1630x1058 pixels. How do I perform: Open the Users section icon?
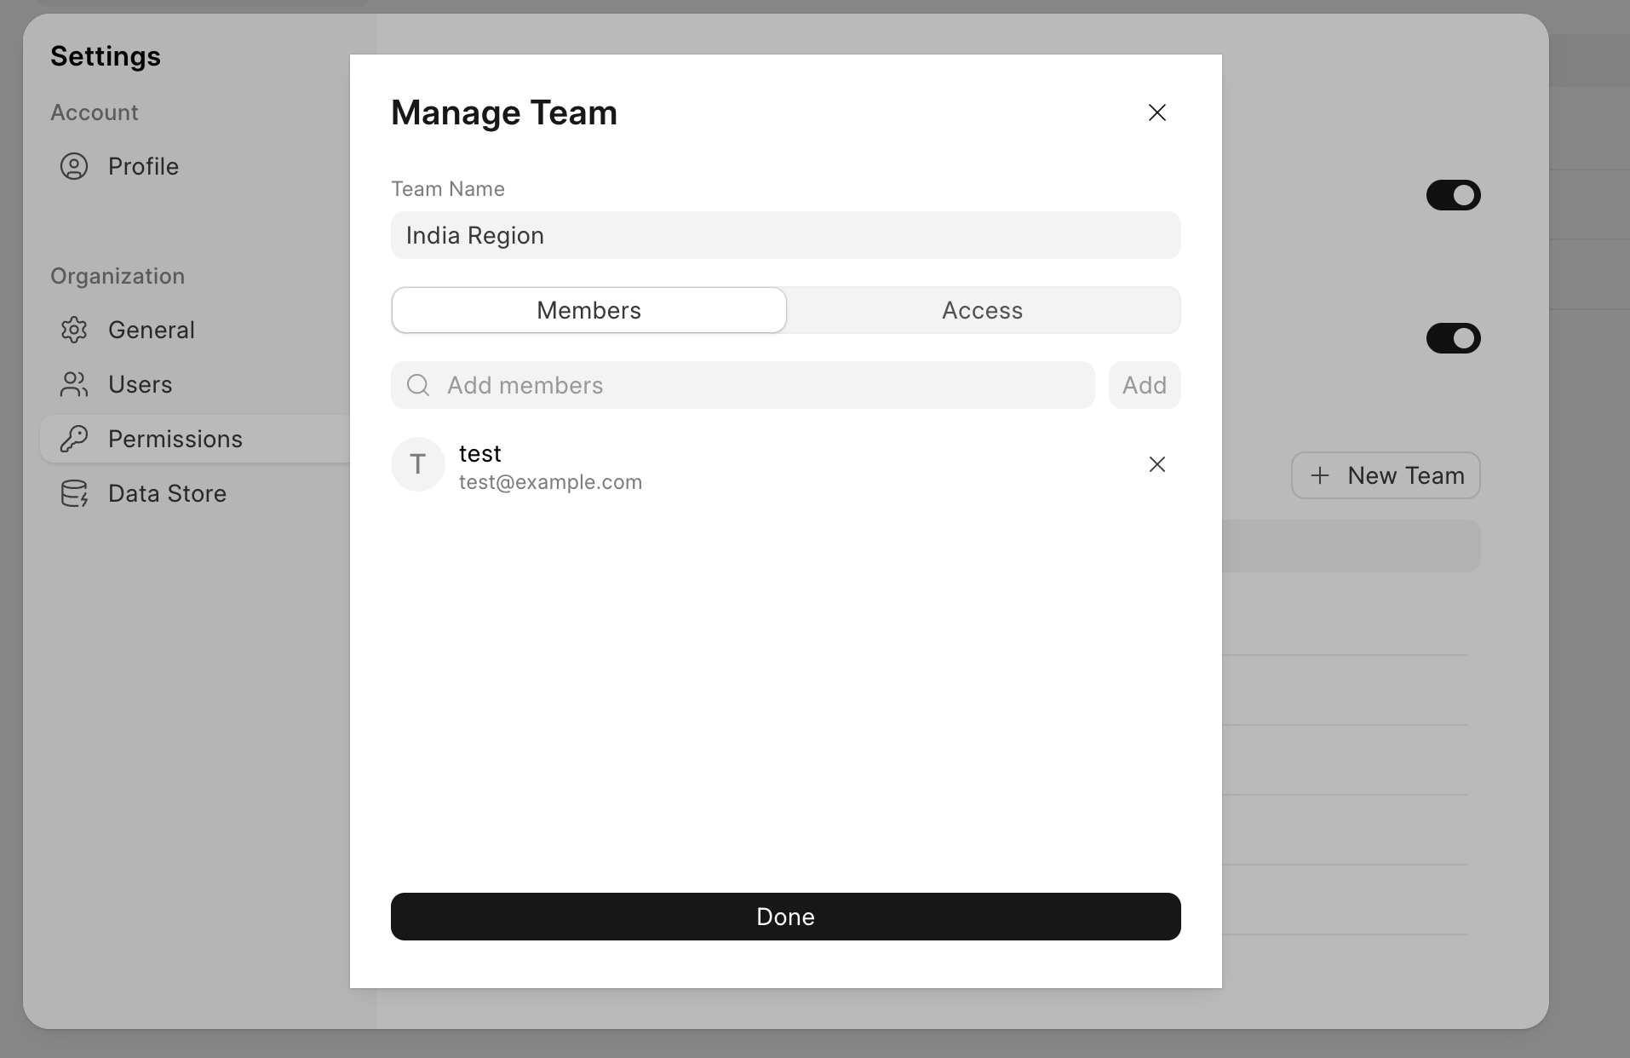point(74,384)
